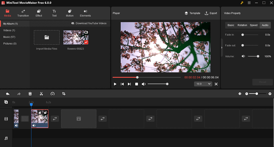Click Import Media Files folder box
The height and width of the screenshot is (147, 274).
[47, 37]
